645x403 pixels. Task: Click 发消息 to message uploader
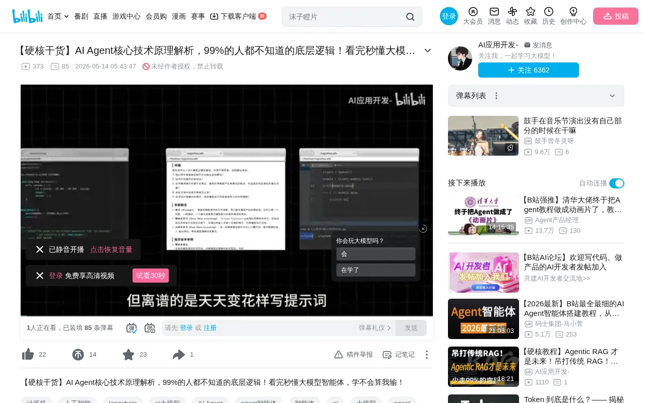tap(538, 45)
